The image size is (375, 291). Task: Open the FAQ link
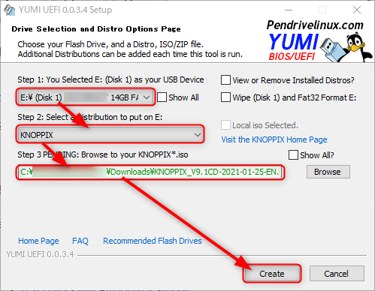(x=80, y=241)
